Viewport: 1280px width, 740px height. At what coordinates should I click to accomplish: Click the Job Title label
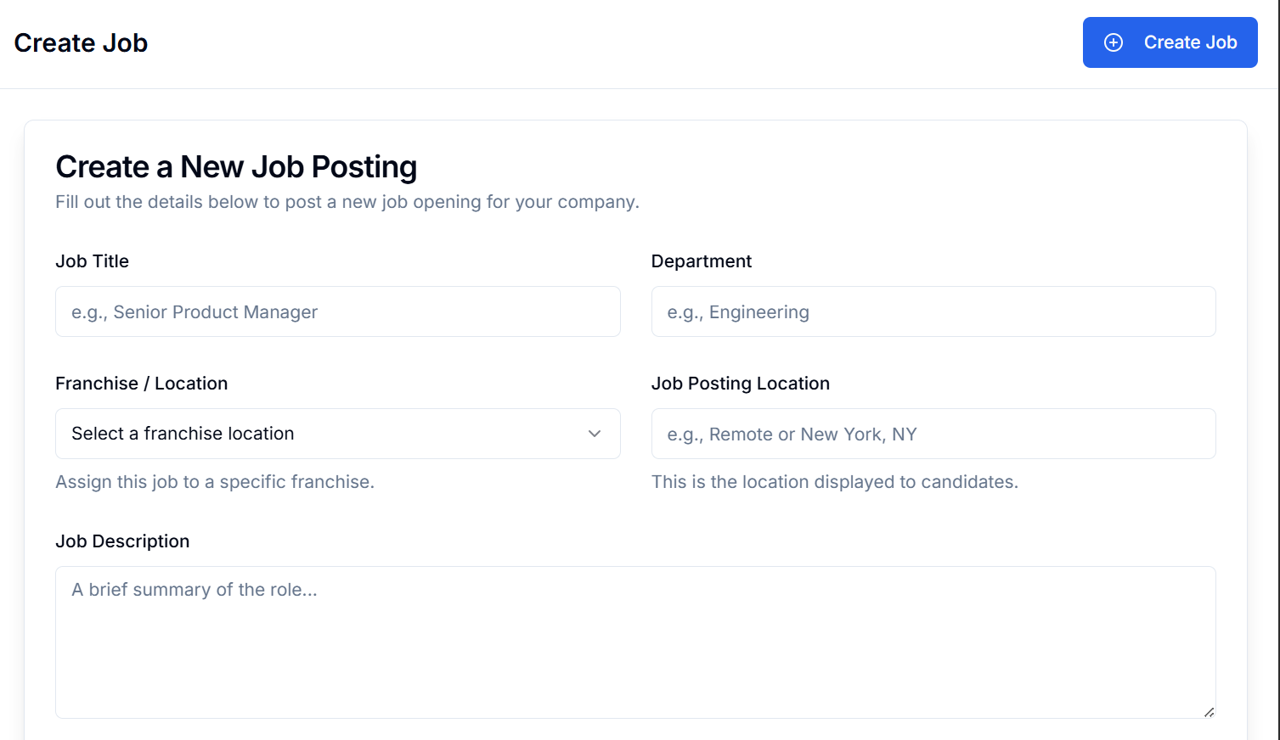[x=92, y=261]
